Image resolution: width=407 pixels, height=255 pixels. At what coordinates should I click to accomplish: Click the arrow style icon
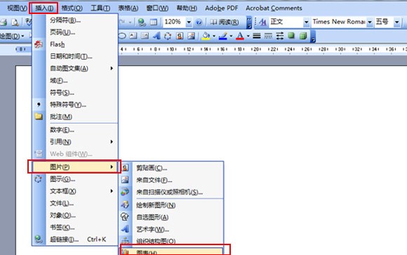point(280,36)
